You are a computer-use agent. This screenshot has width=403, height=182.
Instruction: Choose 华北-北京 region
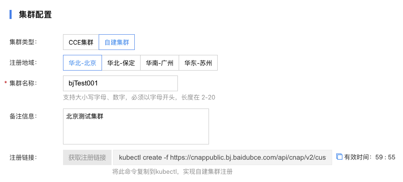[x=83, y=63]
